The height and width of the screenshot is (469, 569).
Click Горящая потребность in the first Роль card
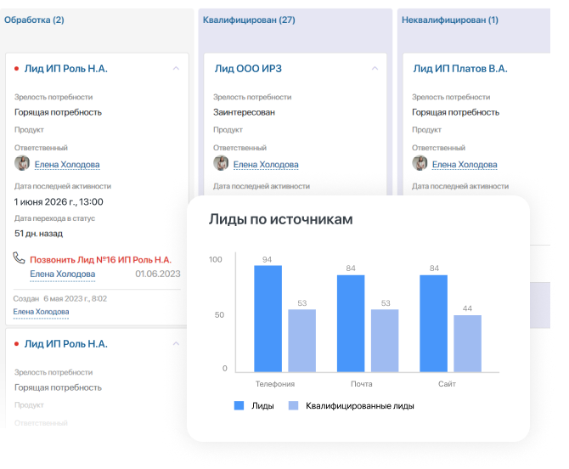(58, 112)
